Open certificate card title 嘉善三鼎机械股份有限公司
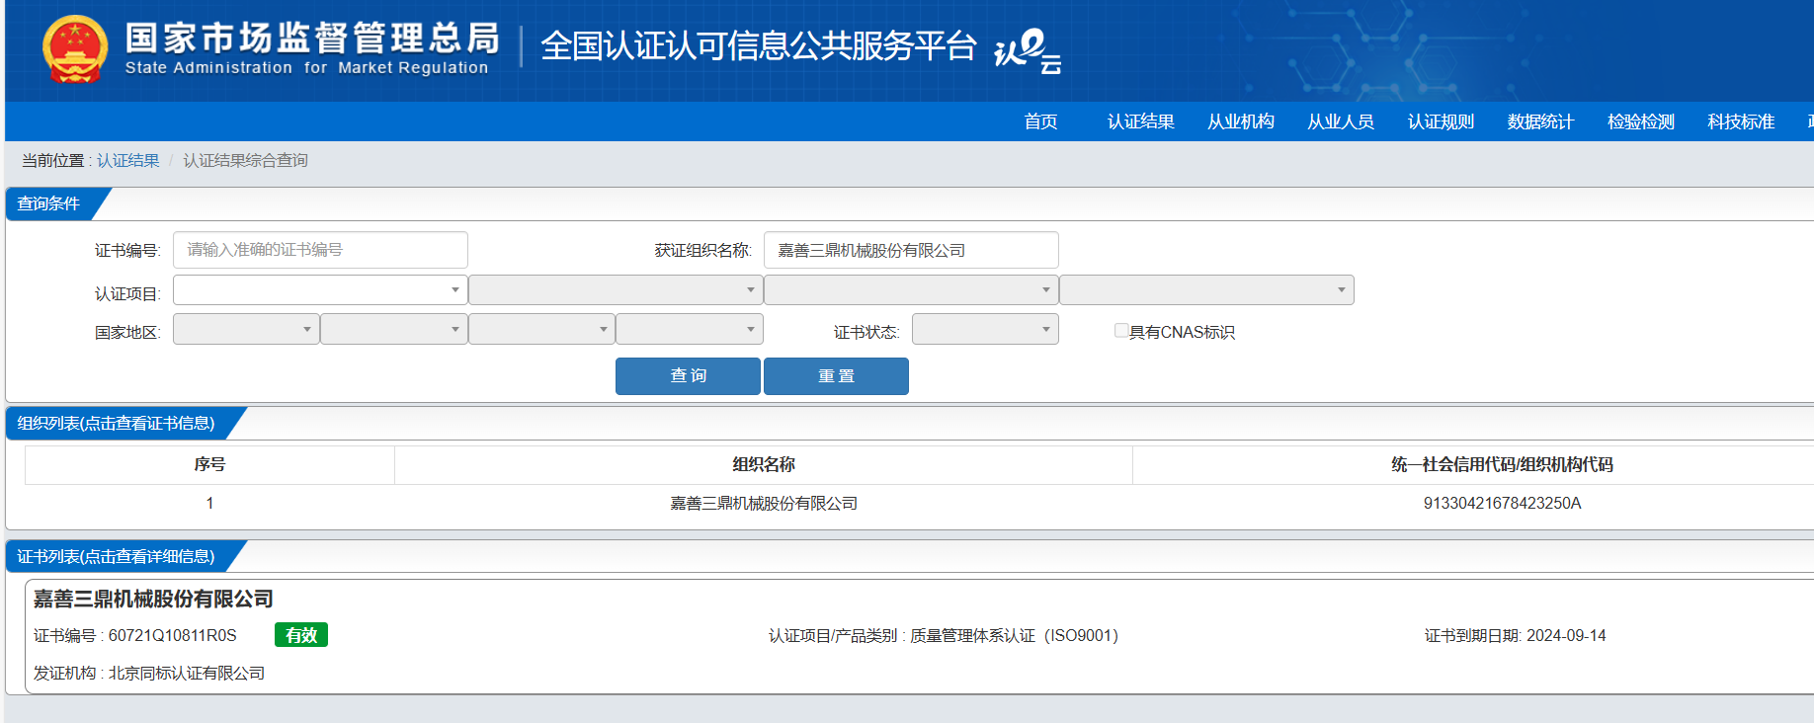The height and width of the screenshot is (723, 1814). (153, 600)
